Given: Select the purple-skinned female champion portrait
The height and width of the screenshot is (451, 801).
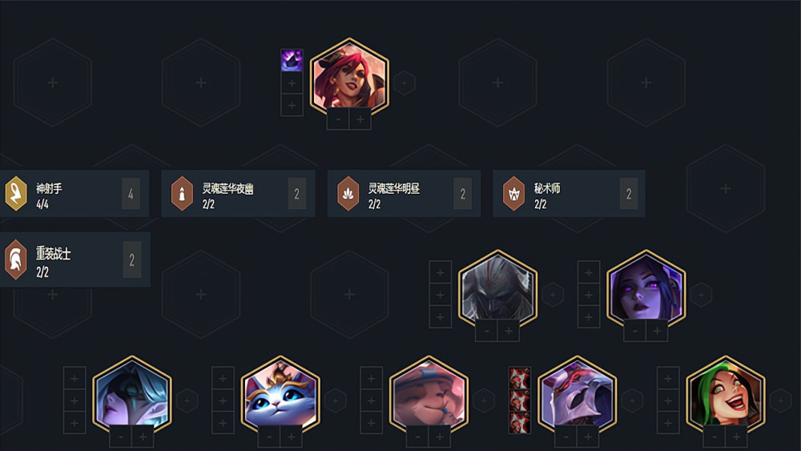Looking at the screenshot, I should [x=646, y=289].
